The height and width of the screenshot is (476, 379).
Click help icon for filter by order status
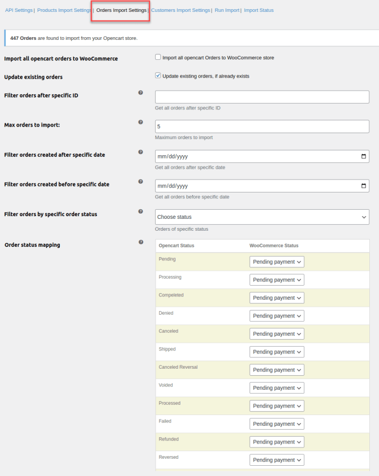pyautogui.click(x=141, y=211)
